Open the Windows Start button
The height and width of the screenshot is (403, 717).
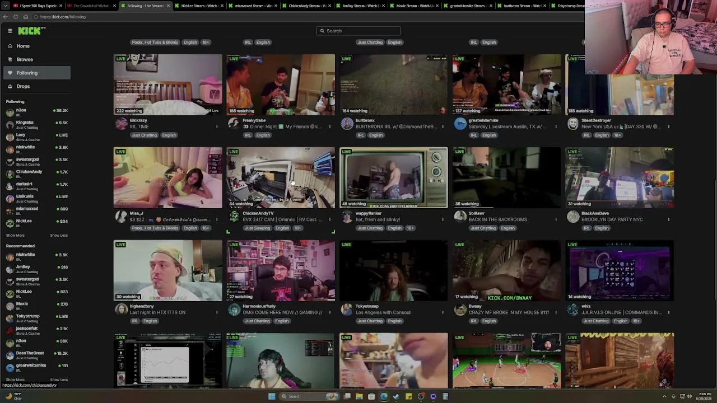[x=272, y=396]
